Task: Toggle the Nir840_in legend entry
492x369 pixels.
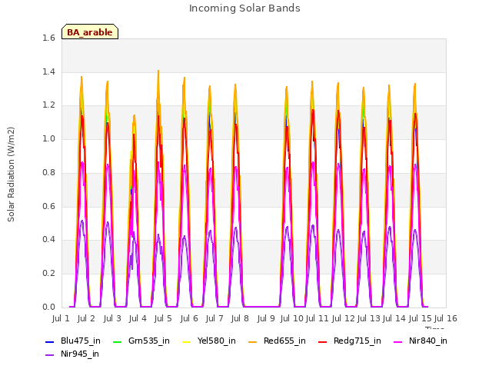Action: pyautogui.click(x=421, y=341)
